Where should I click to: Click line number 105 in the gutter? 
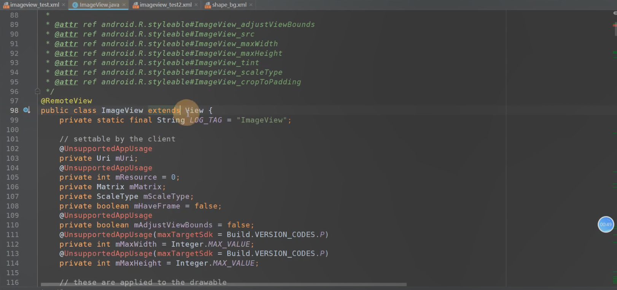[x=13, y=177]
